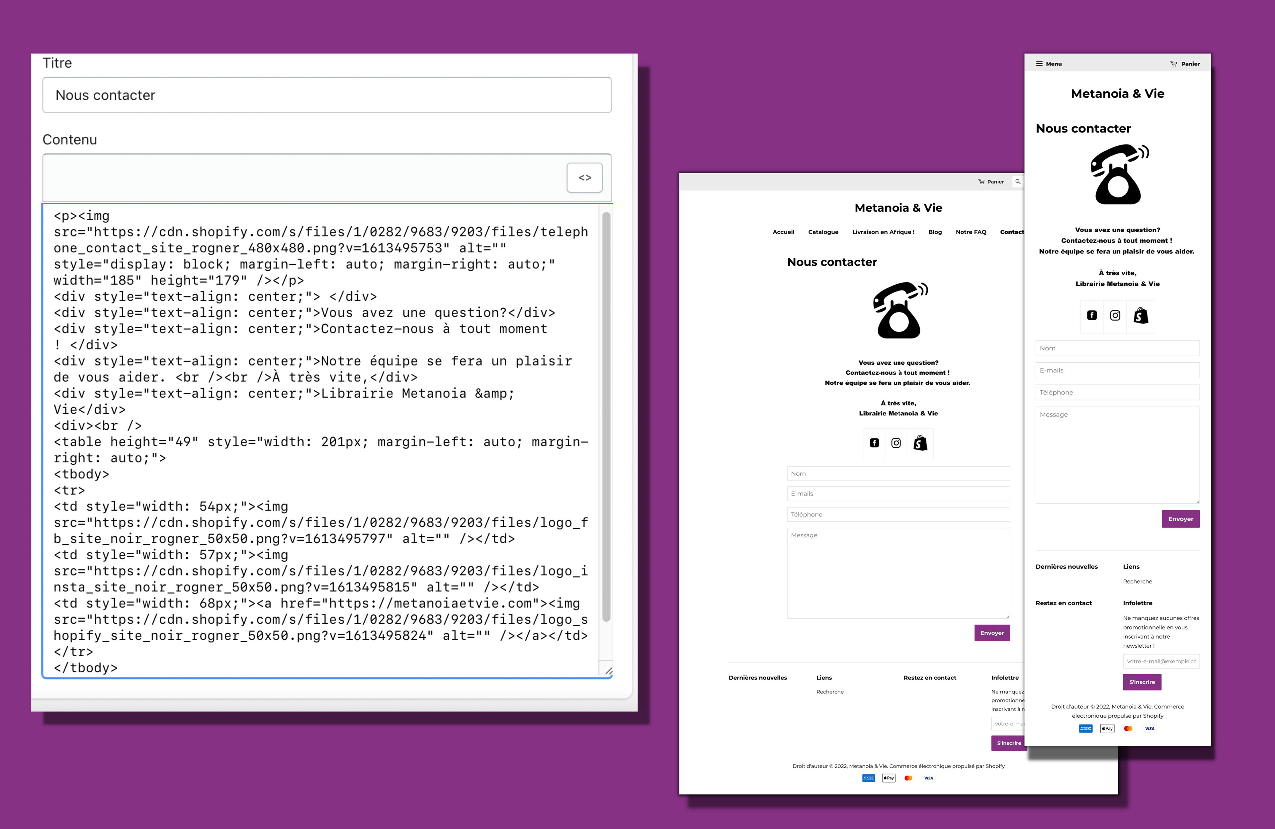Click the Téléphone field in desktop preview

point(898,514)
